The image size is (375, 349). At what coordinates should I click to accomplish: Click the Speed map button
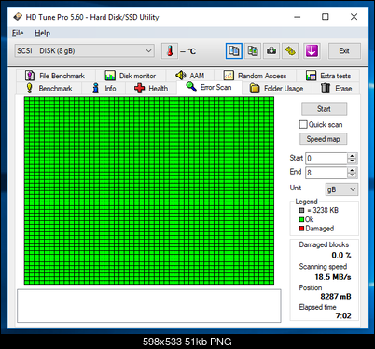point(323,139)
